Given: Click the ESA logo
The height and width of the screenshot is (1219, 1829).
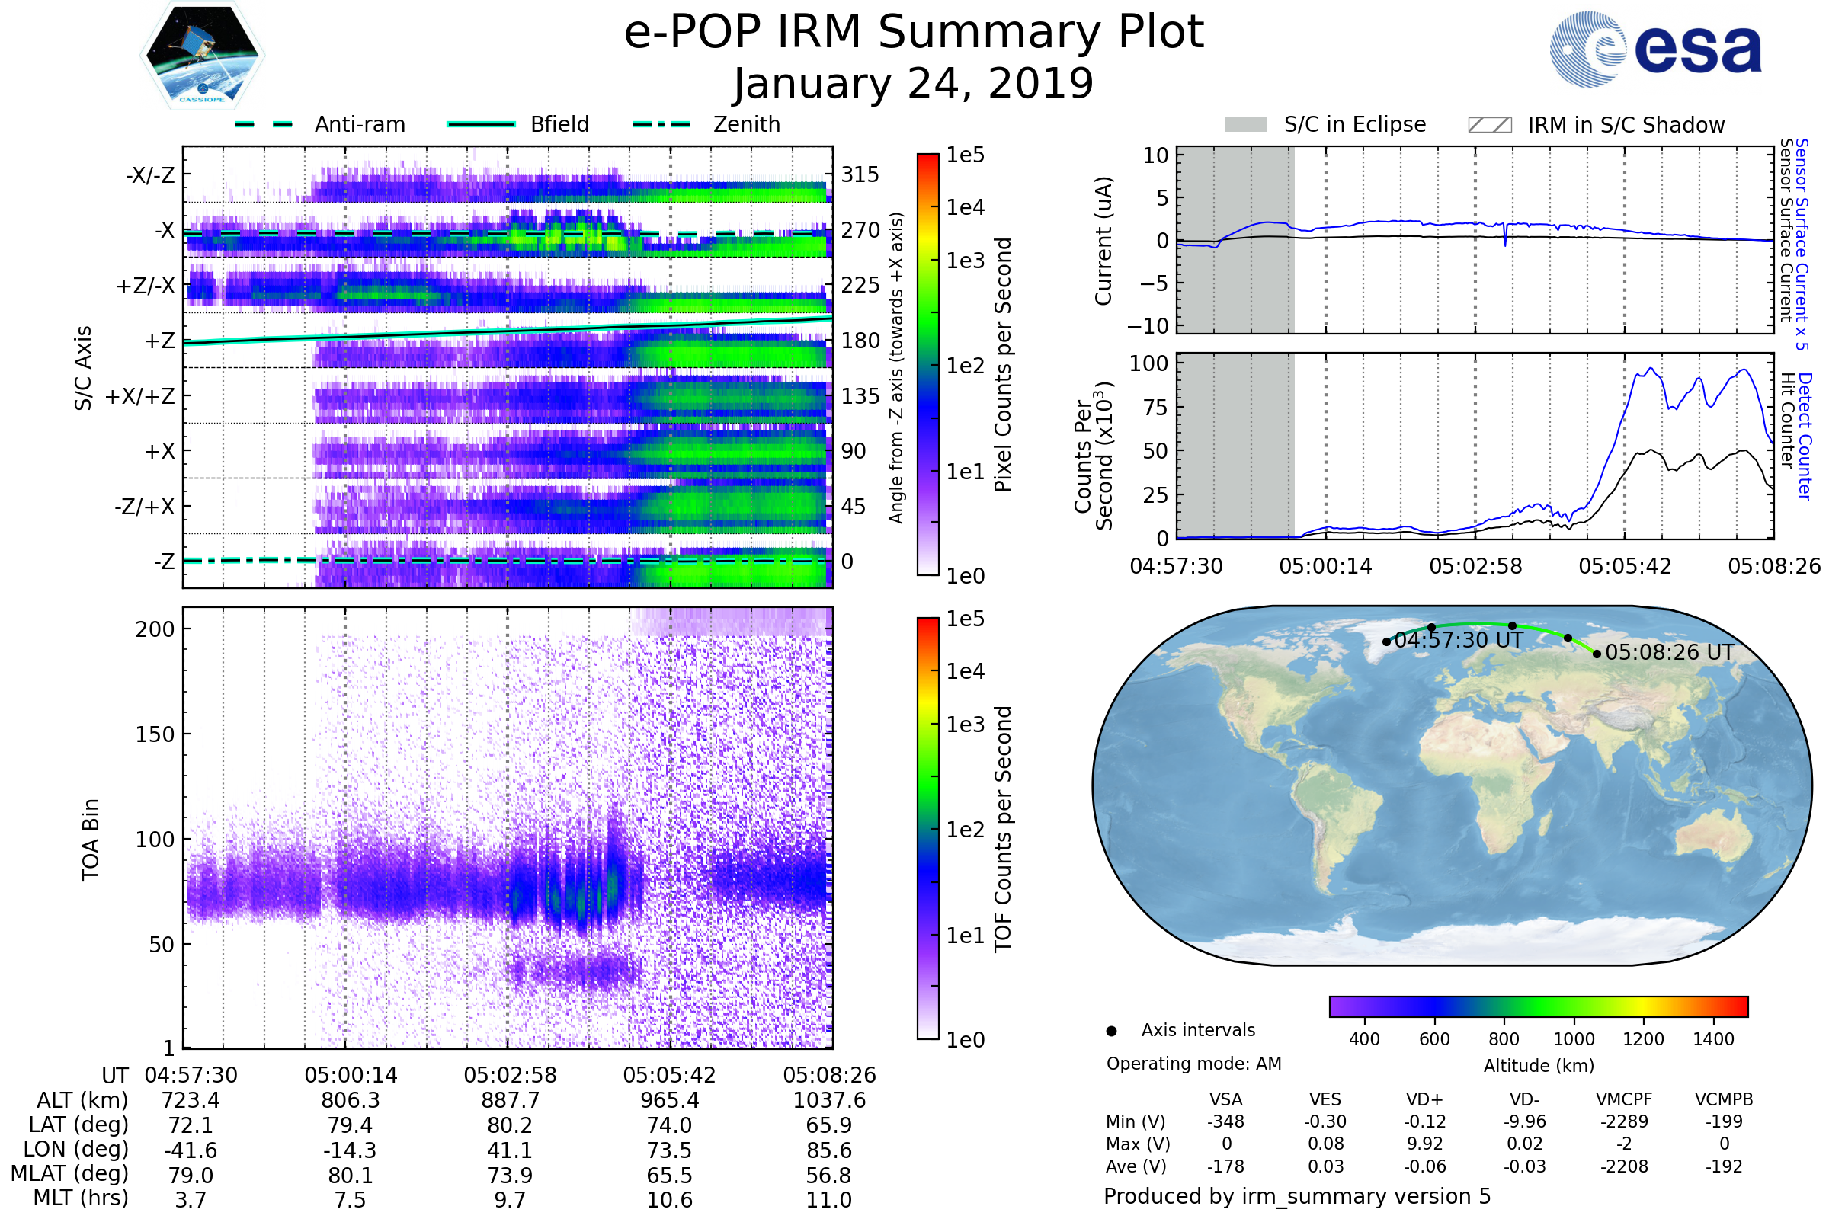Looking at the screenshot, I should [1654, 50].
